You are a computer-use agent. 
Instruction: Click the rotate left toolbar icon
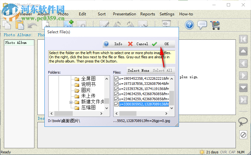coord(117,24)
